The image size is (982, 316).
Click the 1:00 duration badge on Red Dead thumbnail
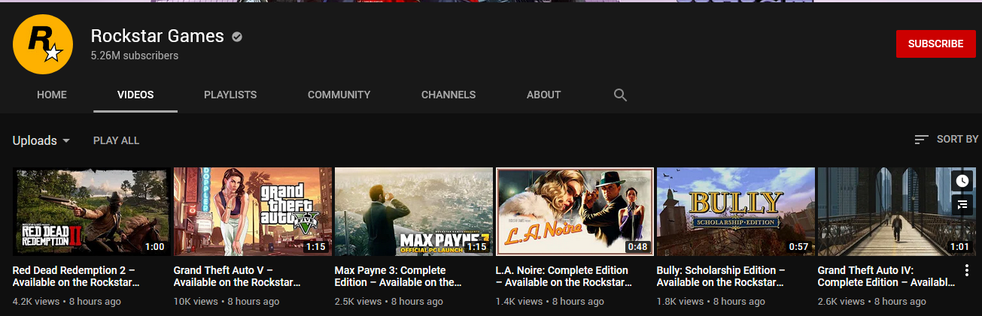click(x=154, y=246)
